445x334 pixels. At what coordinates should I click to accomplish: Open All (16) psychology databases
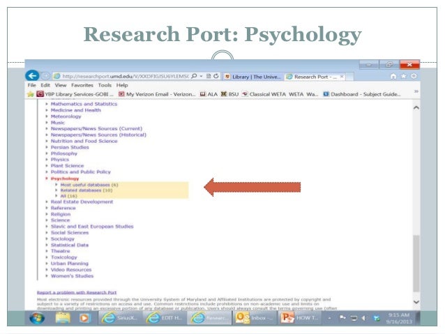[x=68, y=196]
